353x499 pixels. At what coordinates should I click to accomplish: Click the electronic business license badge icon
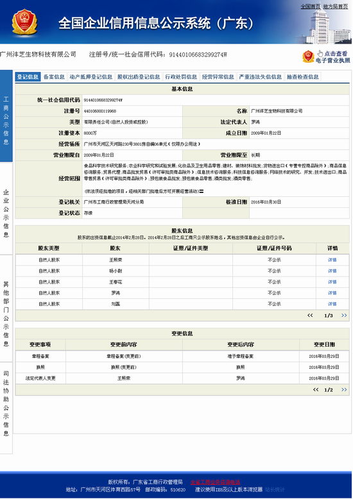click(x=308, y=56)
